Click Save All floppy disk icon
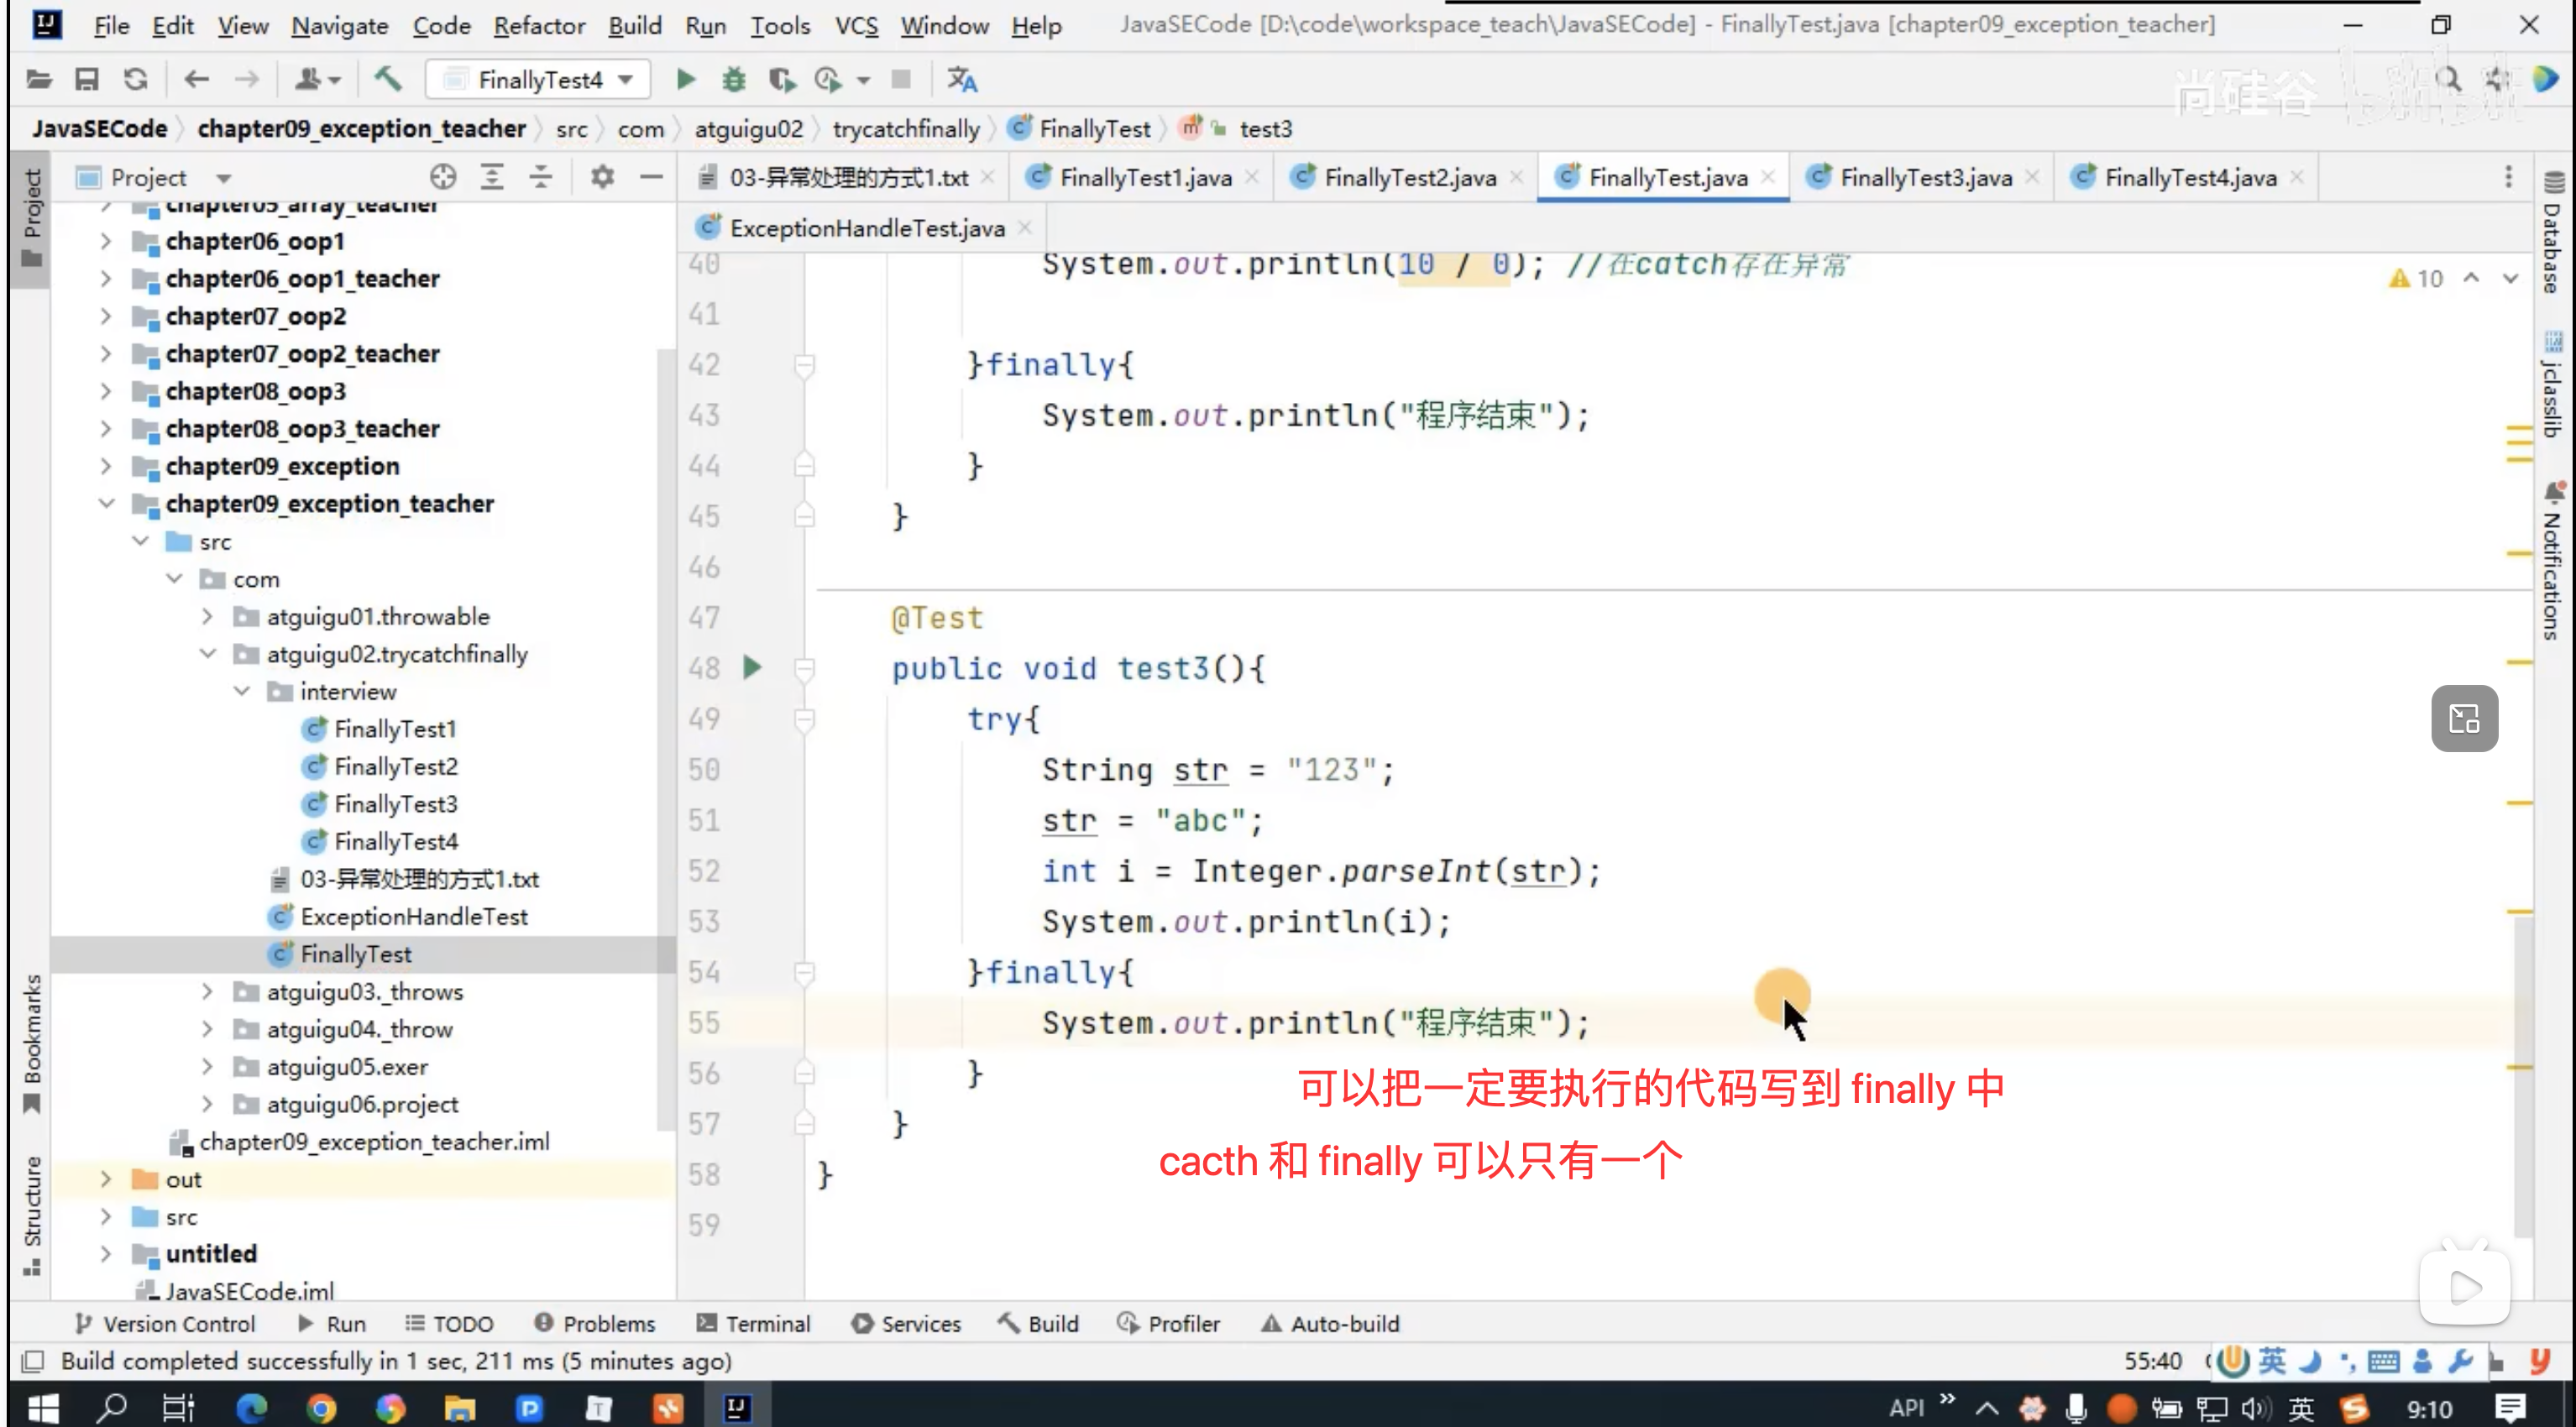 (87, 79)
